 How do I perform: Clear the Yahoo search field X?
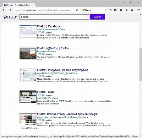tap(87, 17)
